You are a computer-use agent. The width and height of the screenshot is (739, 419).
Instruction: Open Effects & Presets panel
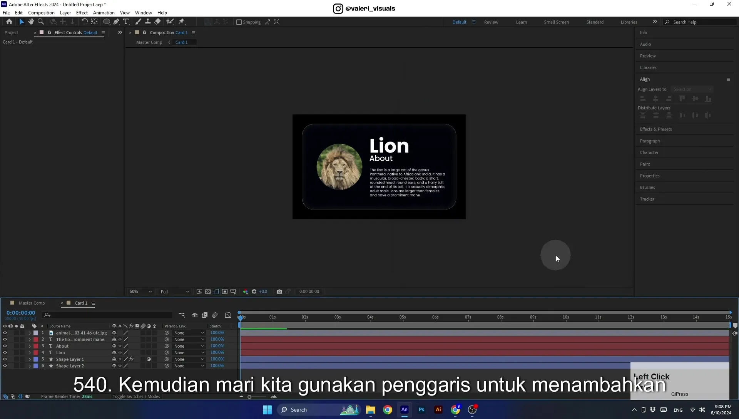656,129
